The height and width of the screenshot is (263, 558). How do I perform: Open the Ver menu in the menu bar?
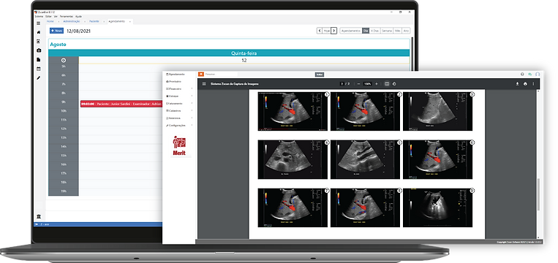pyautogui.click(x=56, y=16)
